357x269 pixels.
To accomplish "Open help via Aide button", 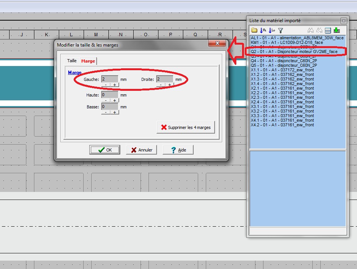I will click(178, 150).
